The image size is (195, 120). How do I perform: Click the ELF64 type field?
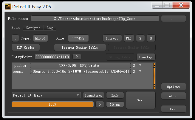[x=41, y=38]
